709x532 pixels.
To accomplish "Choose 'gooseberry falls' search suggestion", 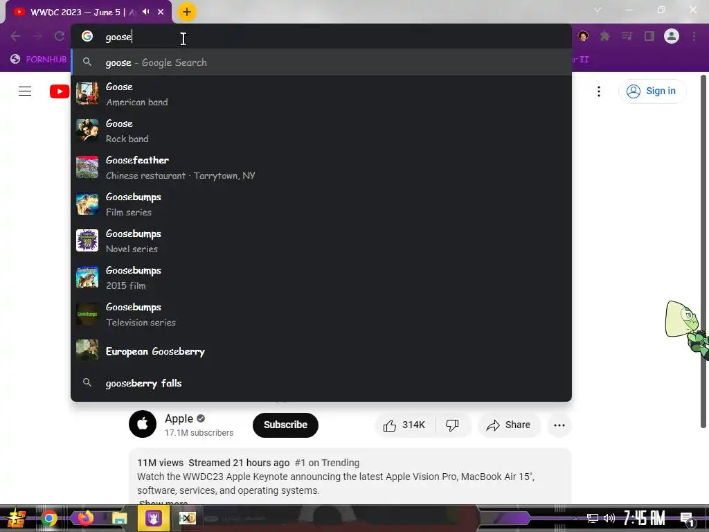I will click(321, 383).
